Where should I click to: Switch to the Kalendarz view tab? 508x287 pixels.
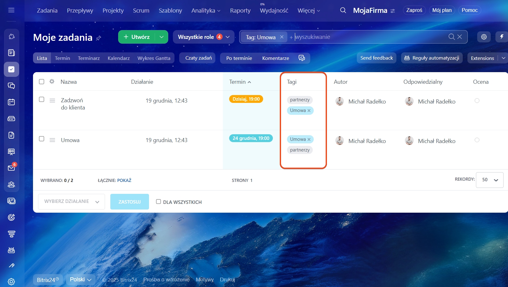(119, 58)
